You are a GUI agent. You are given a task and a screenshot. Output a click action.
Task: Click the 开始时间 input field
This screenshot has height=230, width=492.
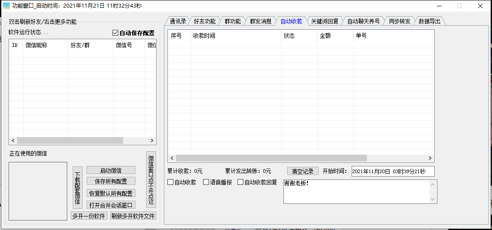point(393,171)
